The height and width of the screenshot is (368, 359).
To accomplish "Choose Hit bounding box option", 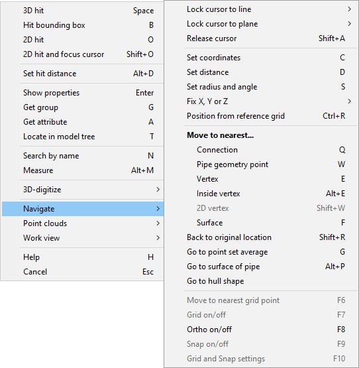I will (x=83, y=25).
